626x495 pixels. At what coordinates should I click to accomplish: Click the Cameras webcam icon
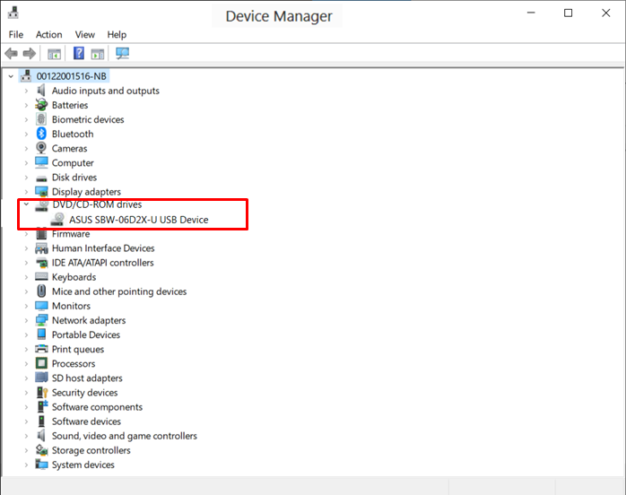41,148
